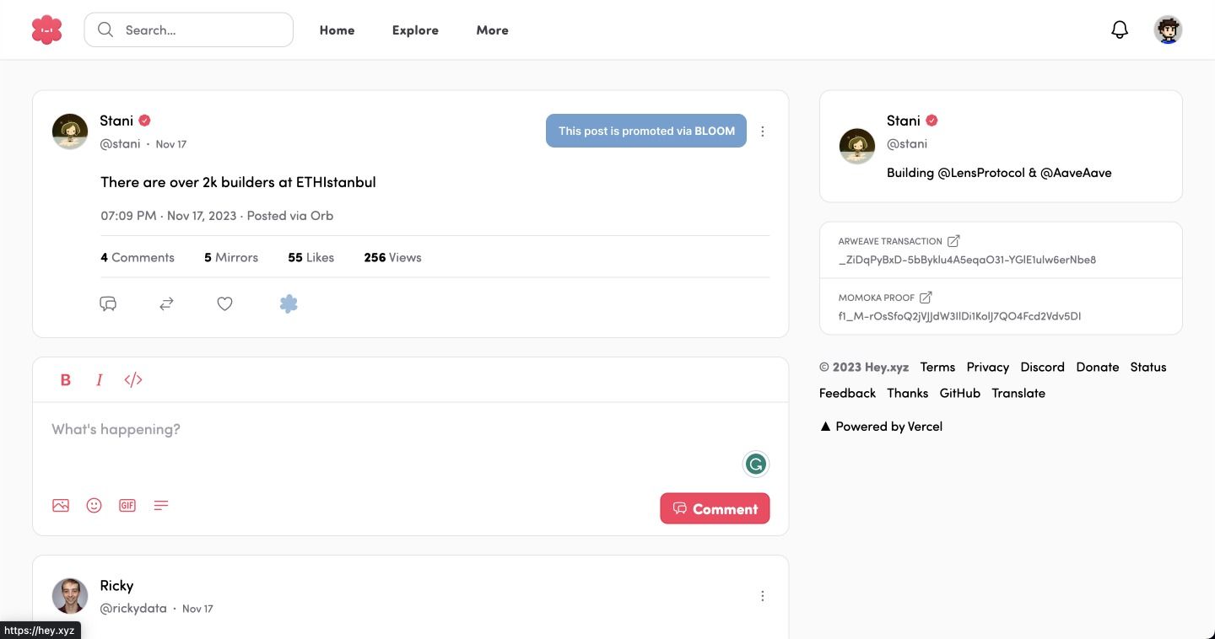Click the 256 Views stat
Screen dimensions: 1215x639
pos(392,257)
